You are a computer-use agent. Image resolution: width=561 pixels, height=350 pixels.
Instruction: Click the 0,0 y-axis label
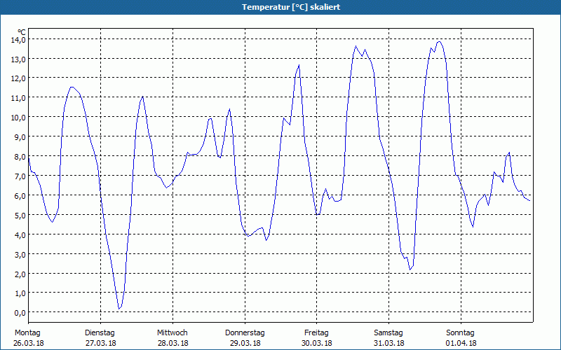click(x=20, y=313)
